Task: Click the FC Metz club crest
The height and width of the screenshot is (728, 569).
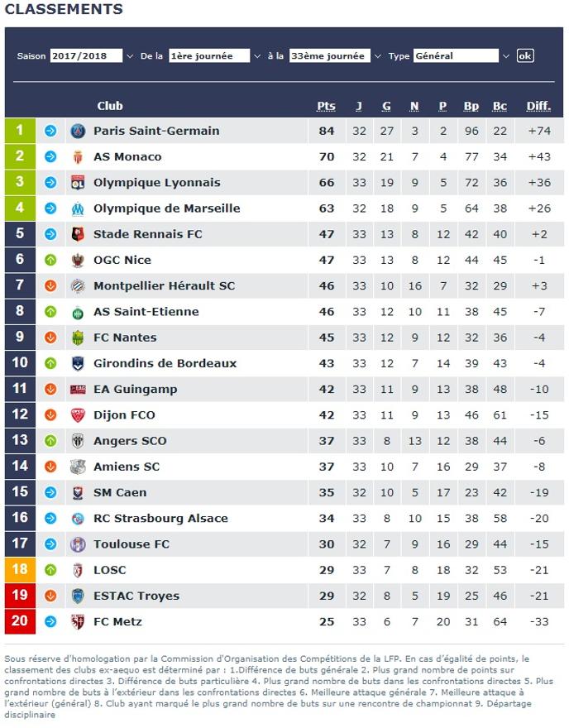Action: (78, 621)
